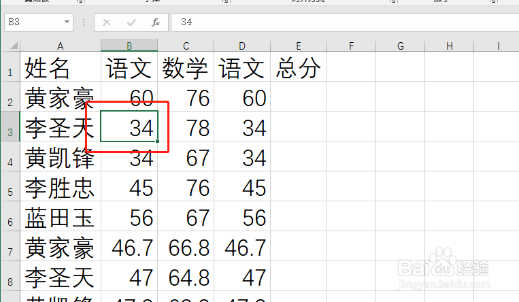Select column H header

point(449,46)
